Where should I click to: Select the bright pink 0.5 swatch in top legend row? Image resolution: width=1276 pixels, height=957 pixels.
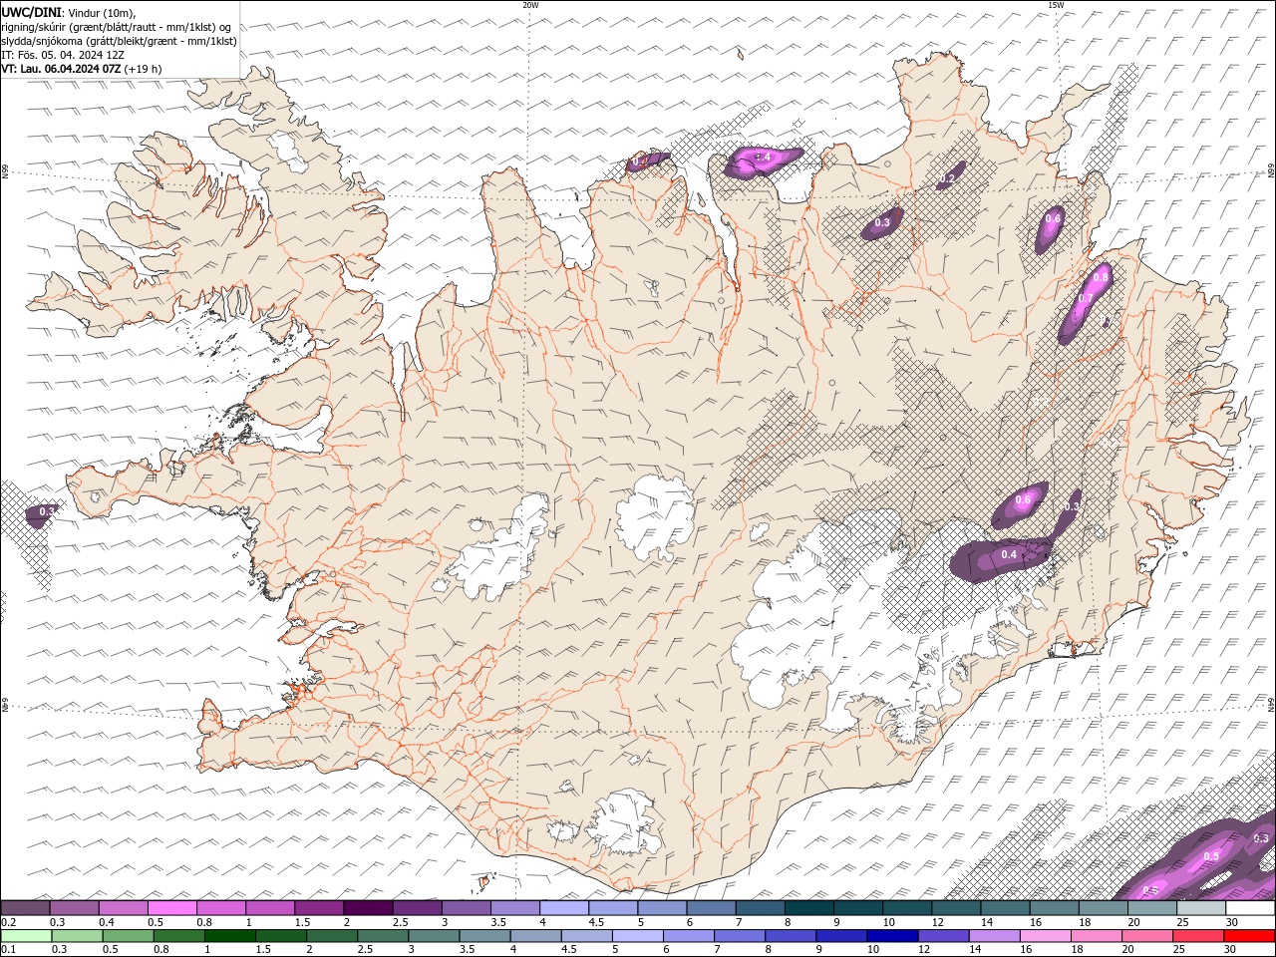point(172,908)
